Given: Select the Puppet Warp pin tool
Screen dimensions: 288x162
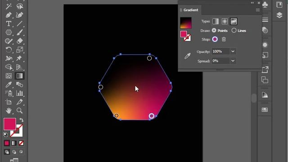Looking at the screenshot, I should [19, 58].
